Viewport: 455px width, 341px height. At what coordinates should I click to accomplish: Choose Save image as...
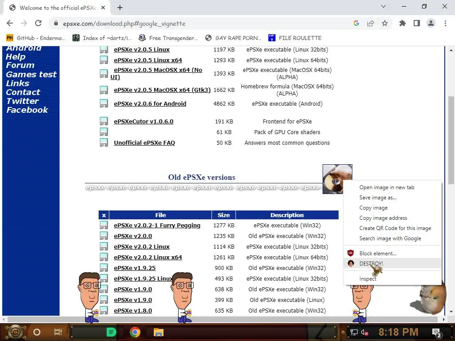click(392, 198)
